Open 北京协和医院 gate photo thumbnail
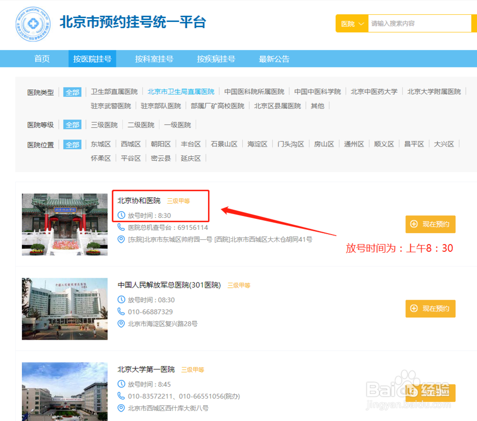477x421 pixels. [x=65, y=225]
